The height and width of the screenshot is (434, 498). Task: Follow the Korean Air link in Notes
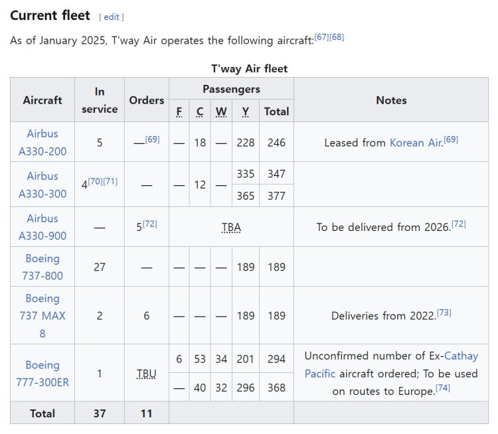(x=416, y=143)
